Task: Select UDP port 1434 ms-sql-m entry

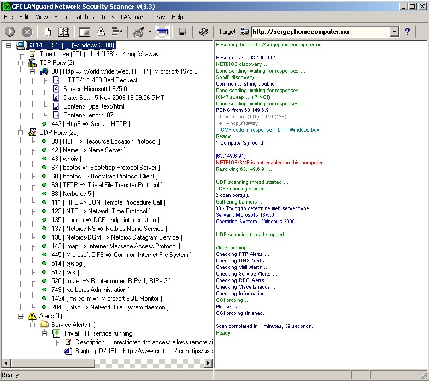Action: coord(107,299)
